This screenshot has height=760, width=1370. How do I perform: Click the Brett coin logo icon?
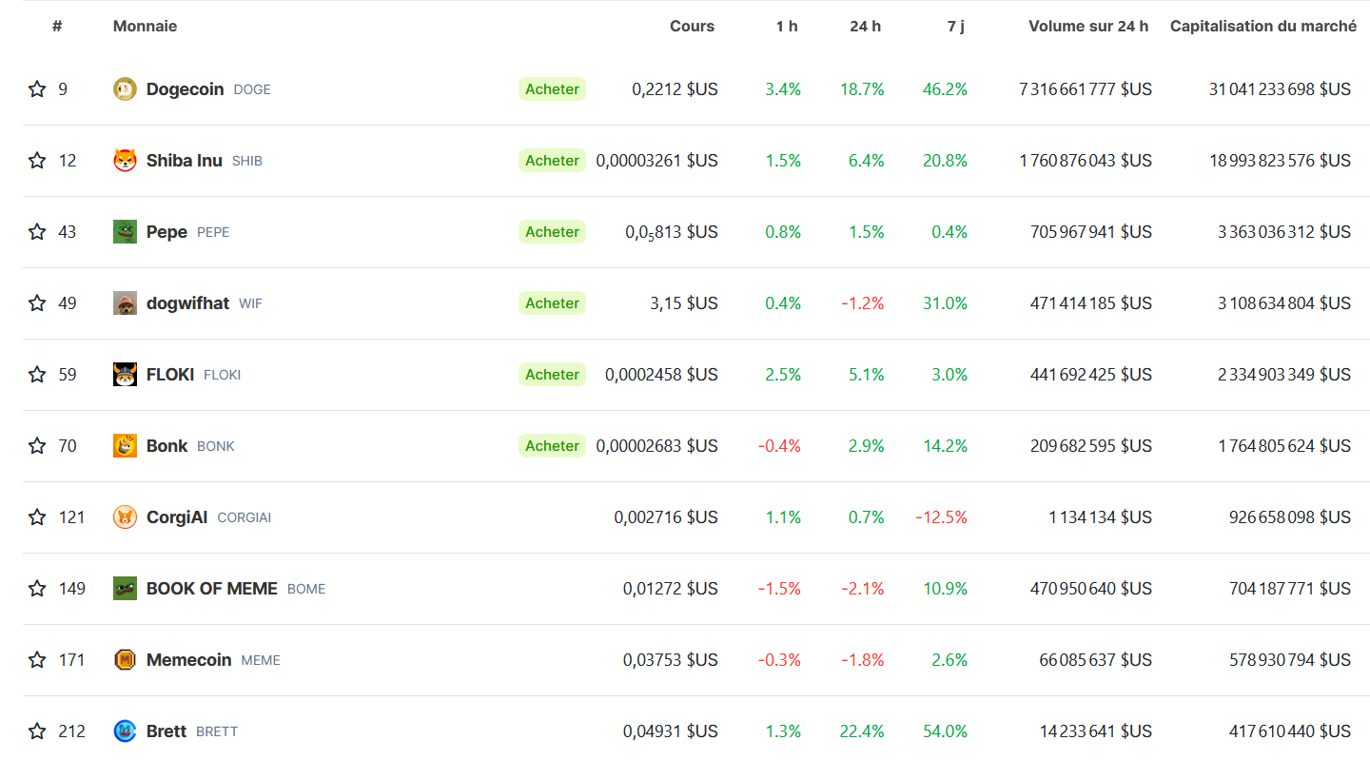coord(125,731)
